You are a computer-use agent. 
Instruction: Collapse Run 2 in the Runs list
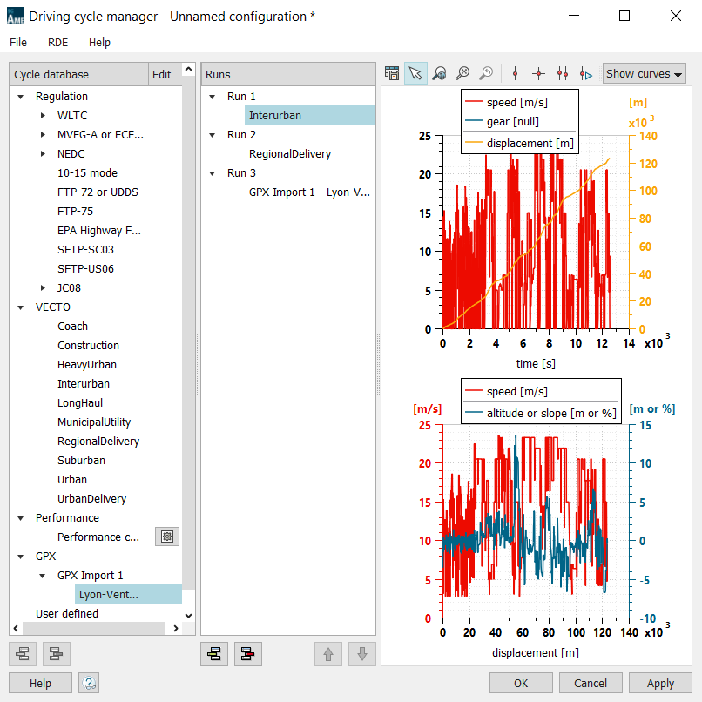click(x=213, y=135)
